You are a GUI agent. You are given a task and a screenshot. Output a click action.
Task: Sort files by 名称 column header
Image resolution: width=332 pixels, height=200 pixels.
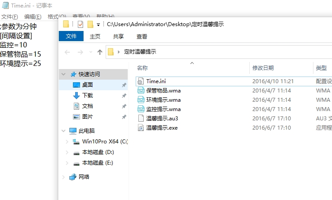point(142,68)
